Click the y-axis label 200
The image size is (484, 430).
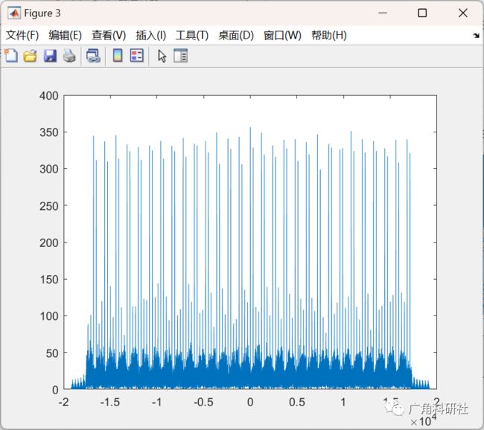[49, 243]
